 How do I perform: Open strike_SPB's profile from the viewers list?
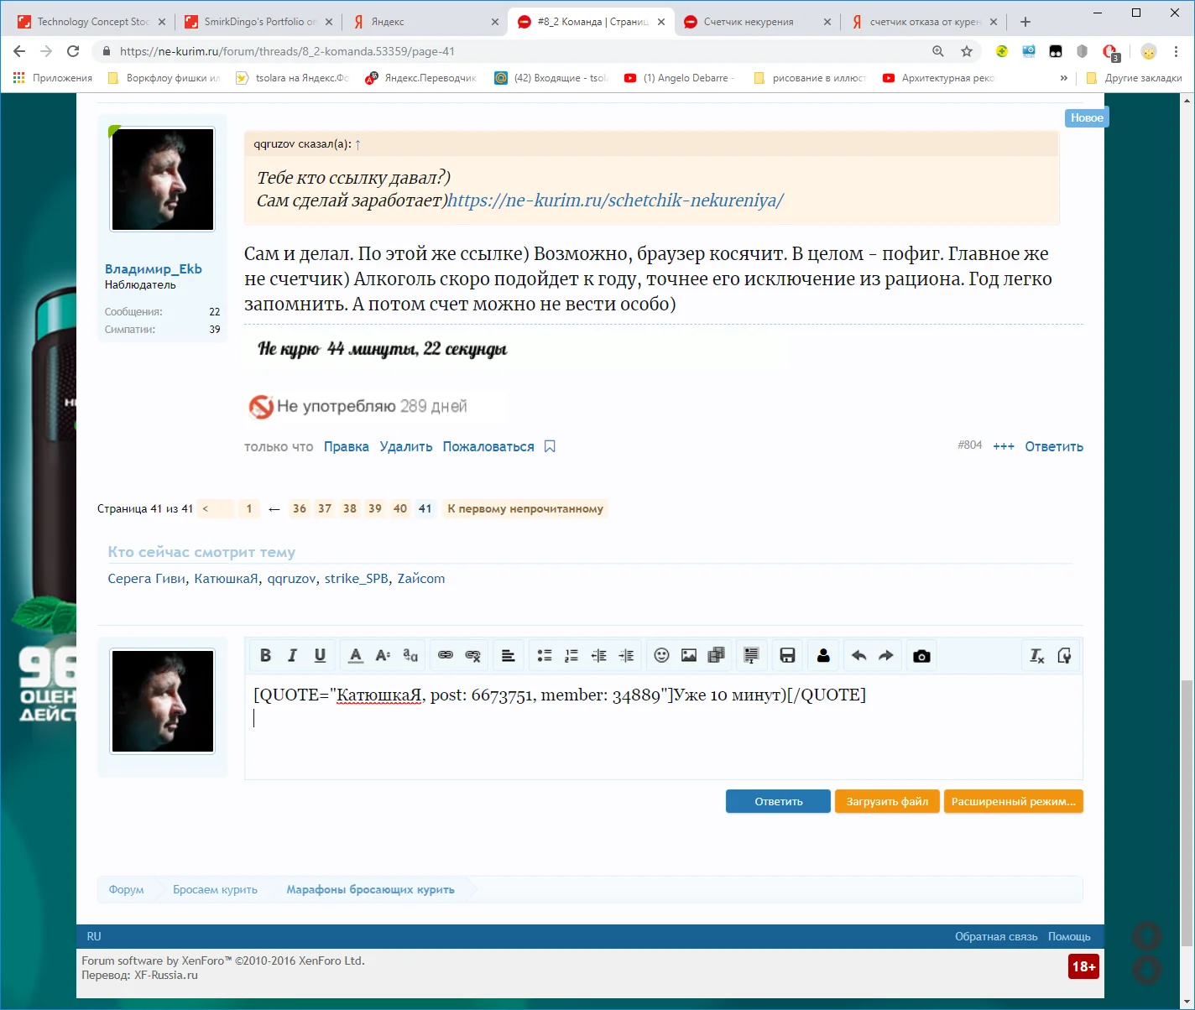point(357,579)
